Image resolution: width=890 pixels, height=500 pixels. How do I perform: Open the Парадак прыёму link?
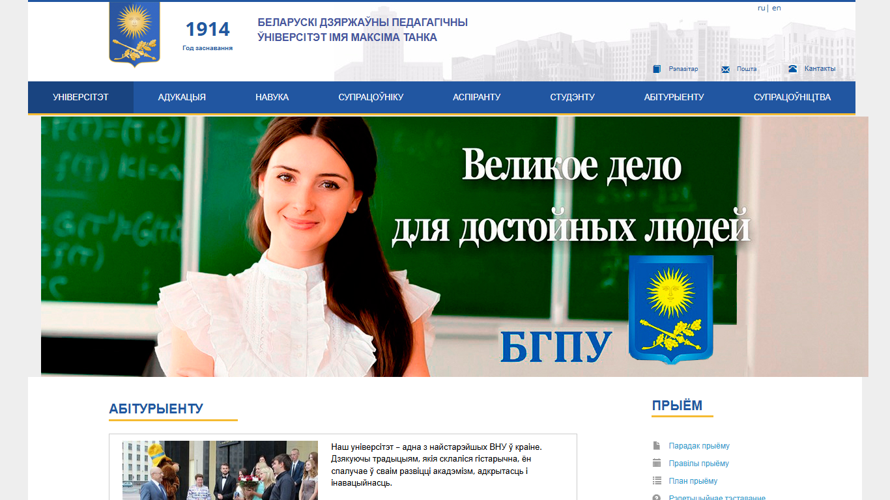click(x=699, y=446)
